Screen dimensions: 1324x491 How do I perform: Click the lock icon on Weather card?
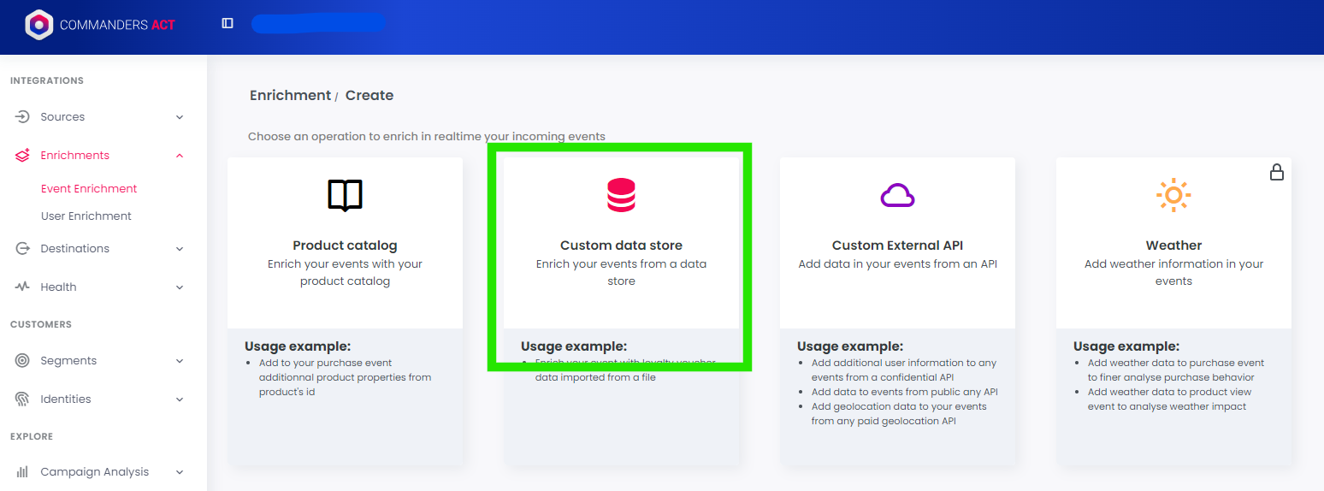[x=1276, y=172]
